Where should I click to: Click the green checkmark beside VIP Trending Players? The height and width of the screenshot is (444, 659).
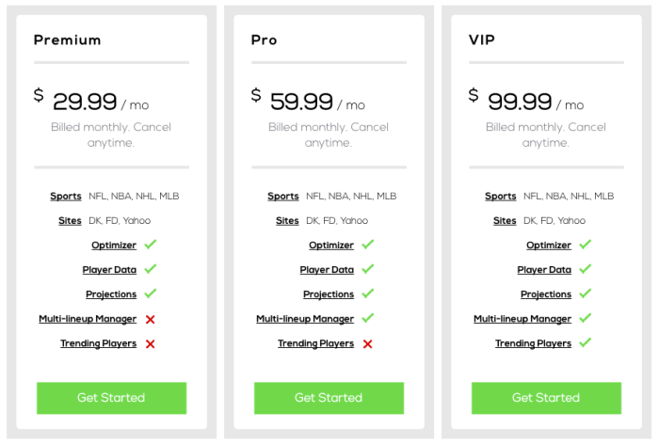click(x=586, y=343)
